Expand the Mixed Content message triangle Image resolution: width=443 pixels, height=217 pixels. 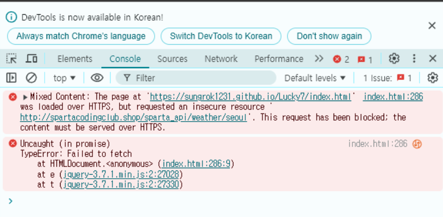coord(25,98)
